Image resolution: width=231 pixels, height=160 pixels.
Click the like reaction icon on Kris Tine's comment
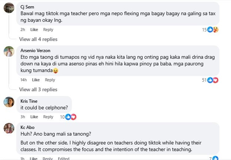click(68, 117)
